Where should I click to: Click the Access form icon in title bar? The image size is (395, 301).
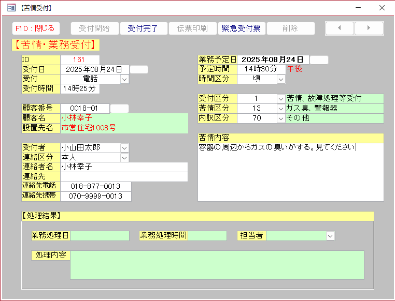click(x=11, y=8)
